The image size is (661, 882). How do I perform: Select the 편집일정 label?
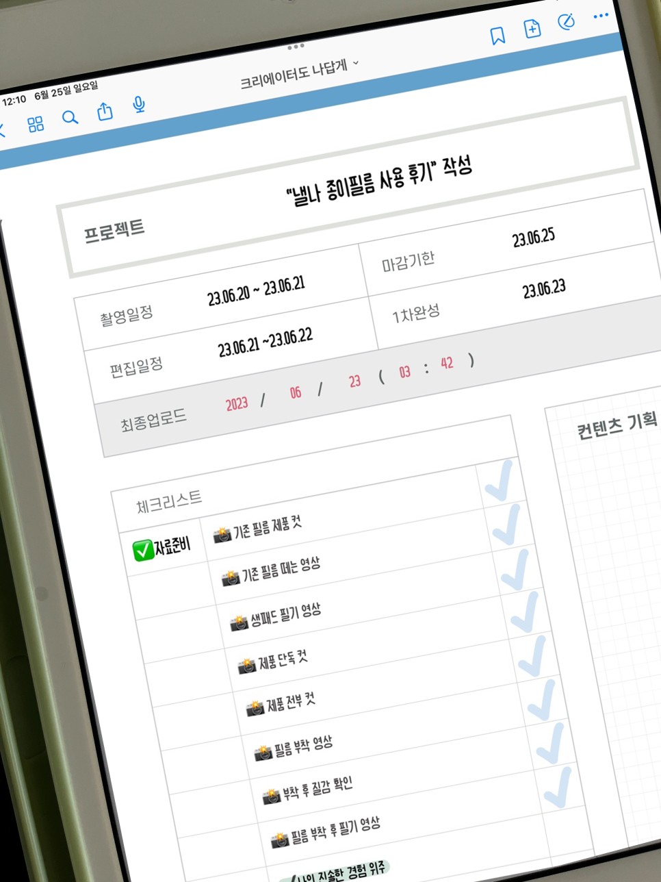pos(136,366)
